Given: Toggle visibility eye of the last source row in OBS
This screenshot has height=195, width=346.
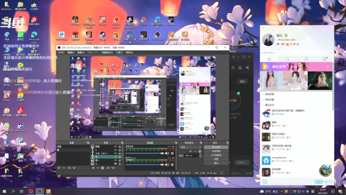Looking at the screenshot, I should 115,164.
